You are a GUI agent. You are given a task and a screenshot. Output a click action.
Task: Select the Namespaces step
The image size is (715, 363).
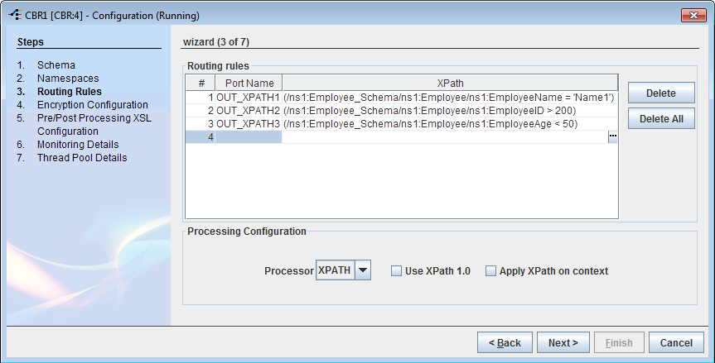coord(68,79)
